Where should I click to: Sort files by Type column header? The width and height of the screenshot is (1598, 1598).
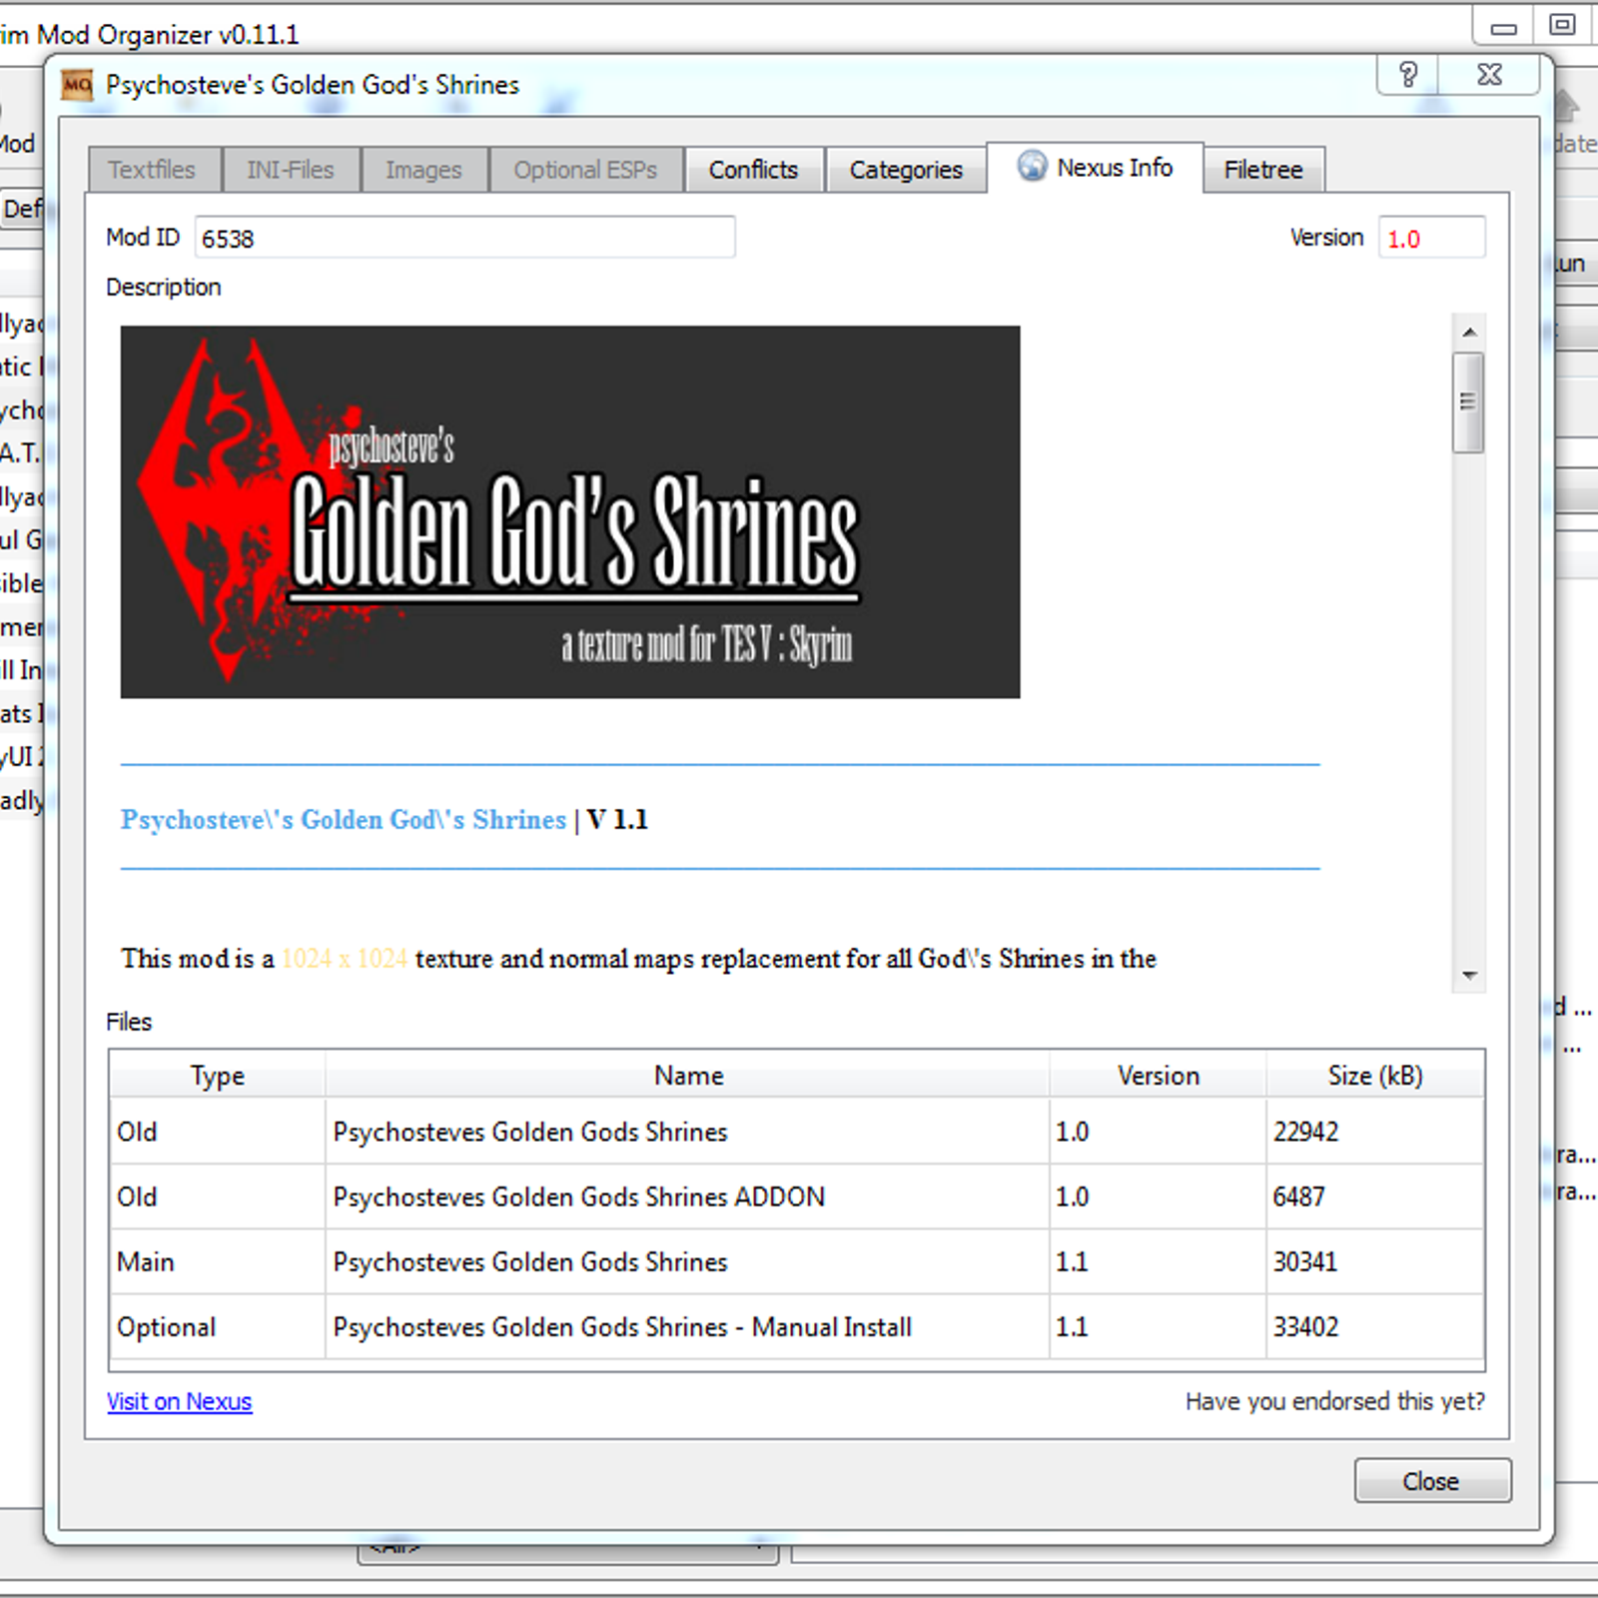tap(217, 1076)
